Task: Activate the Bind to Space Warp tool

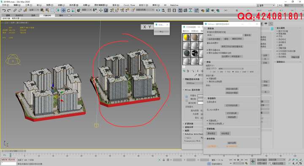Action: pyautogui.click(x=25, y=10)
